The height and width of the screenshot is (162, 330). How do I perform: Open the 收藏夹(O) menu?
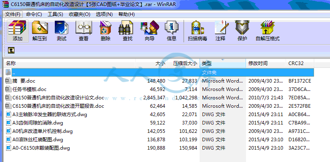point(80,14)
